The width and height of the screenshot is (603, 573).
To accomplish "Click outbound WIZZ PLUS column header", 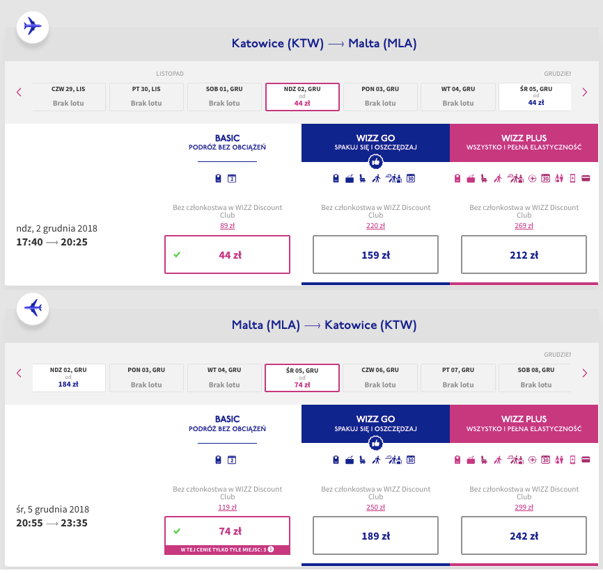I will point(524,143).
